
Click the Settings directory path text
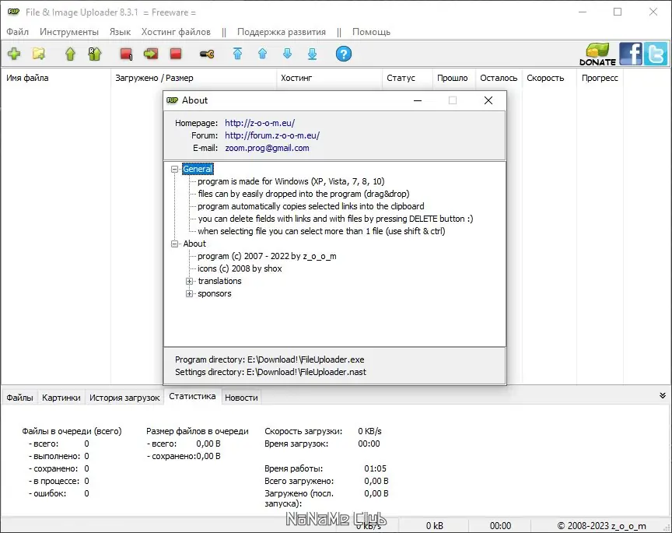click(271, 372)
